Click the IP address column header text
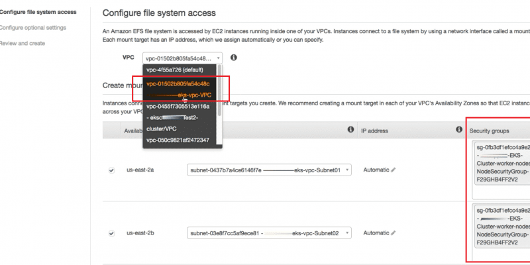This screenshot has width=530, height=265. click(374, 131)
